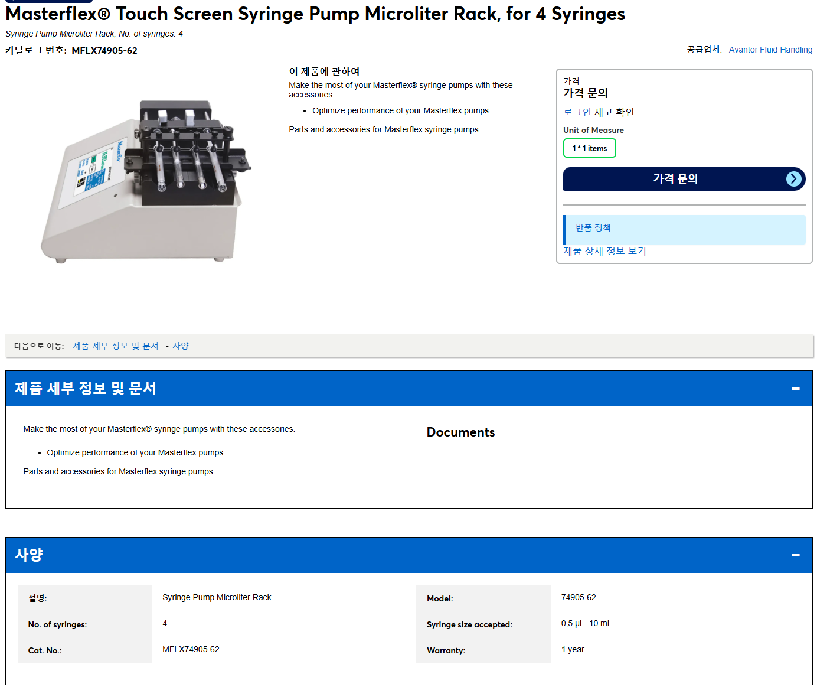Open the 반품 정책 return policy link
Screen dimensions: 817x697
tap(593, 228)
